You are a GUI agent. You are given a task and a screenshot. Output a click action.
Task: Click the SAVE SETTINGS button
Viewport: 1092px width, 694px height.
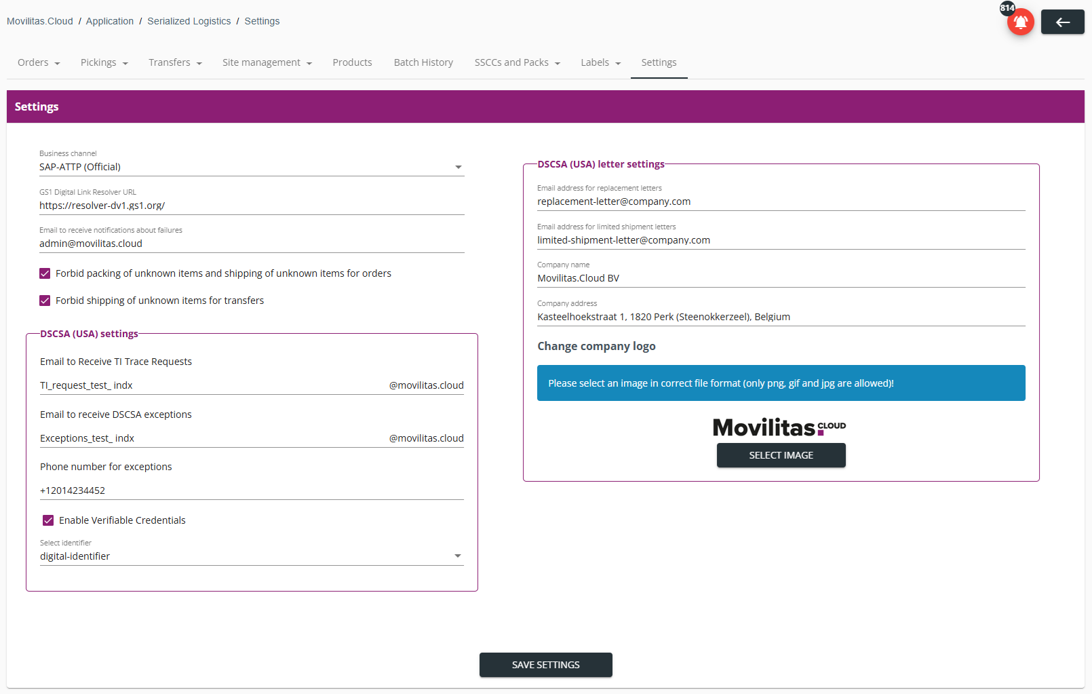pos(546,665)
